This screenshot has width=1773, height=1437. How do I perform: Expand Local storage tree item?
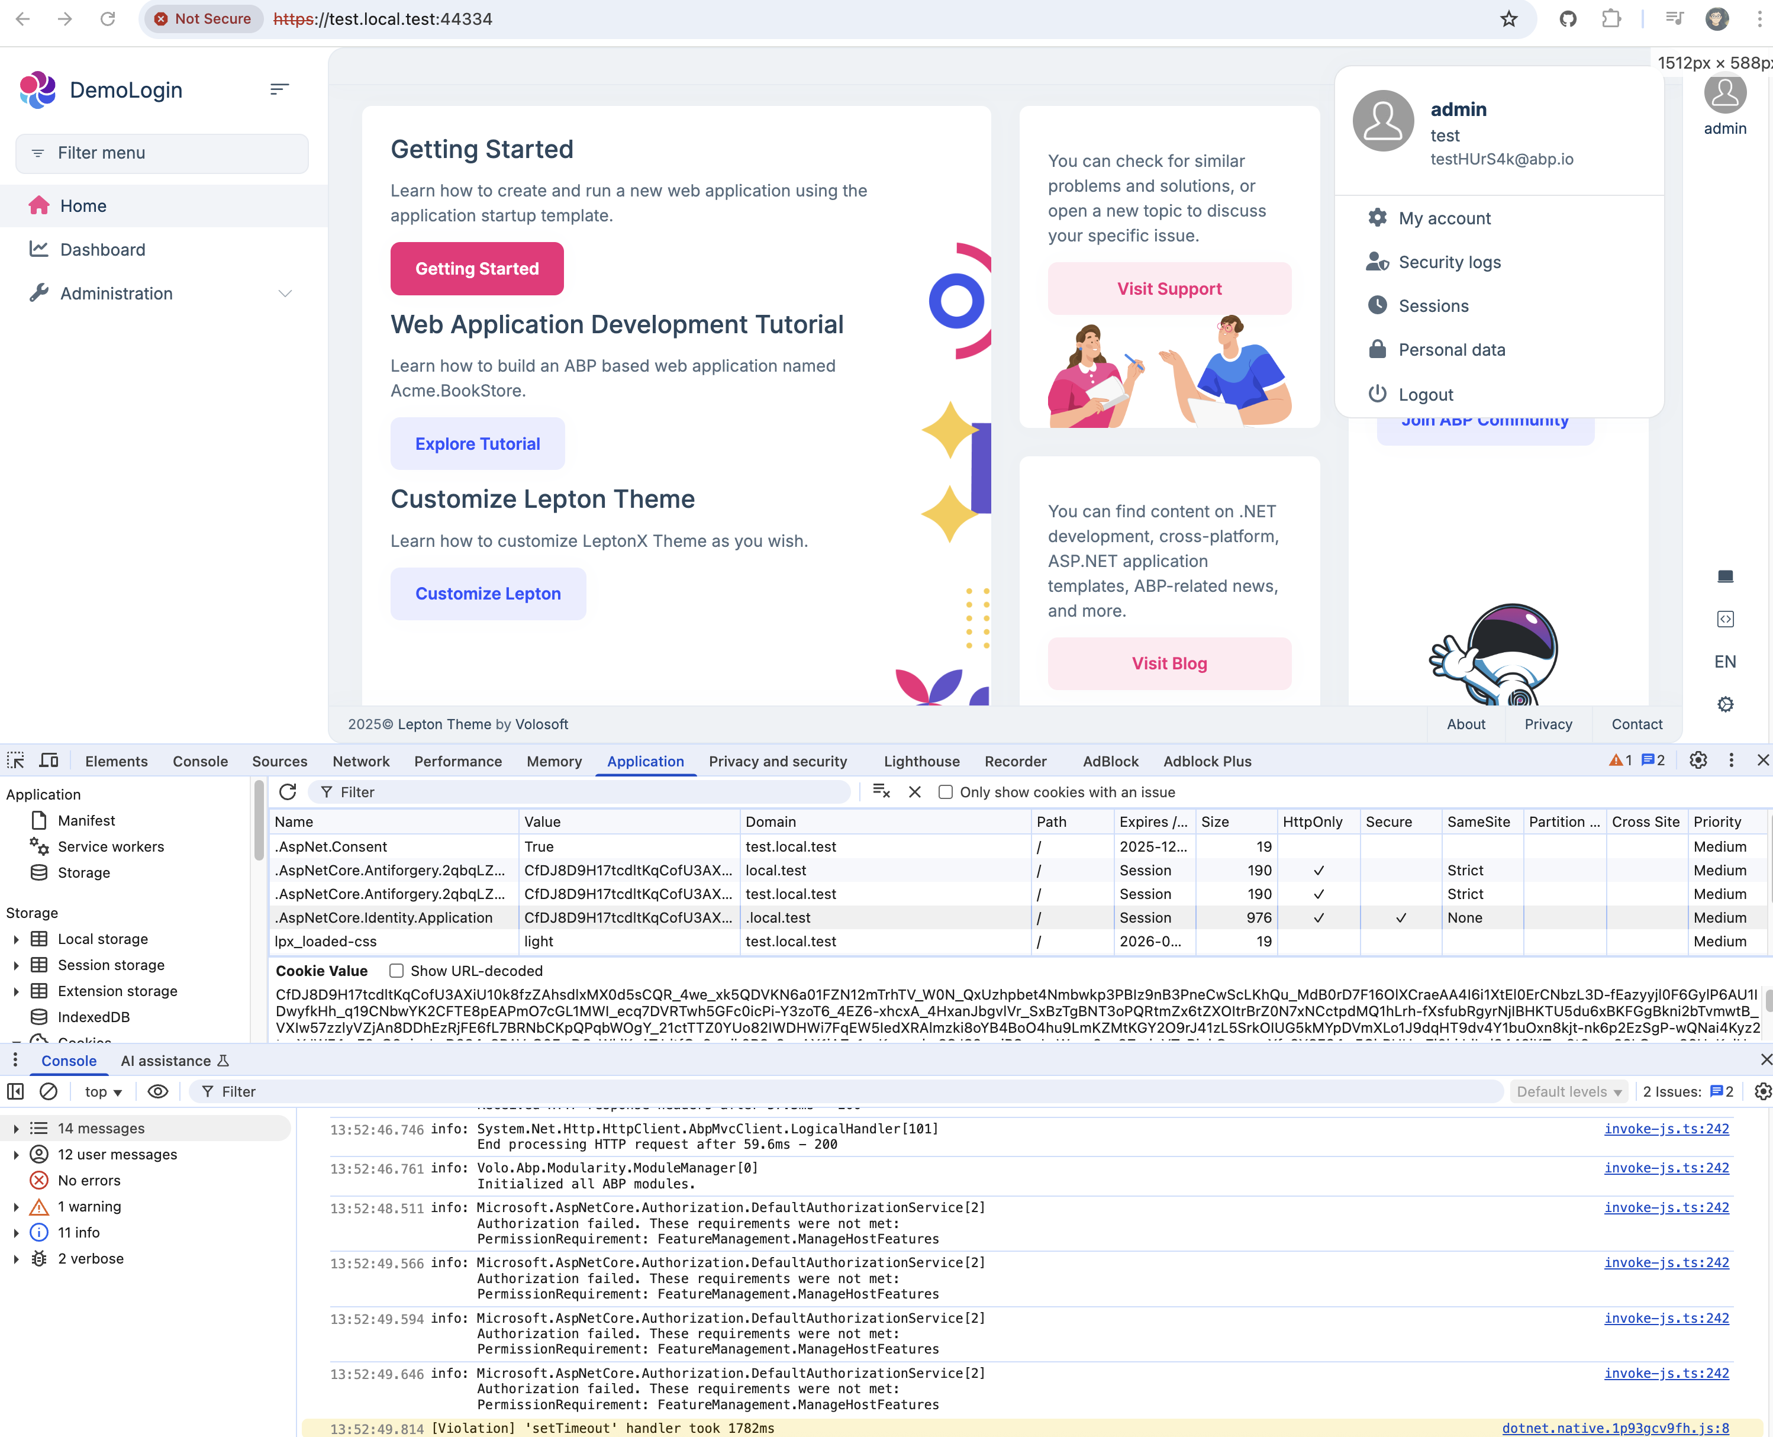coord(16,939)
